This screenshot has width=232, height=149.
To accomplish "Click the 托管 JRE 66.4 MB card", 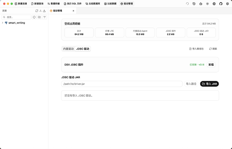I will click(110, 32).
